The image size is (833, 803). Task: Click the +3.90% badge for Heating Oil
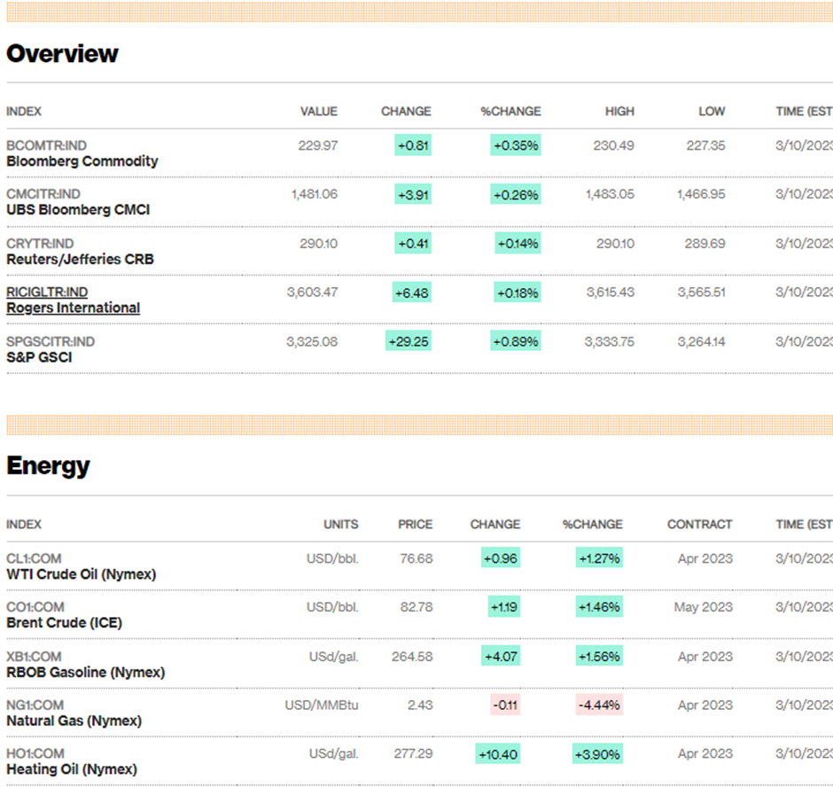[x=597, y=753]
